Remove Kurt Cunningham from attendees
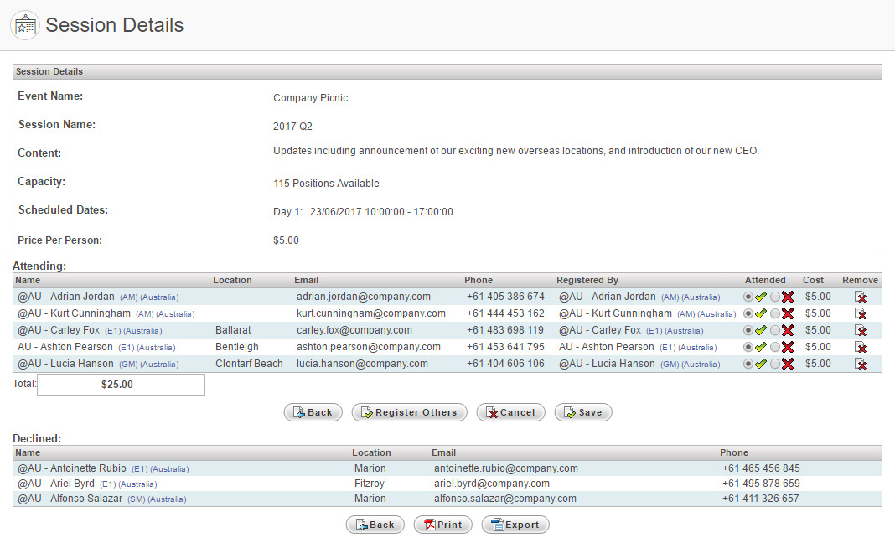 [861, 313]
